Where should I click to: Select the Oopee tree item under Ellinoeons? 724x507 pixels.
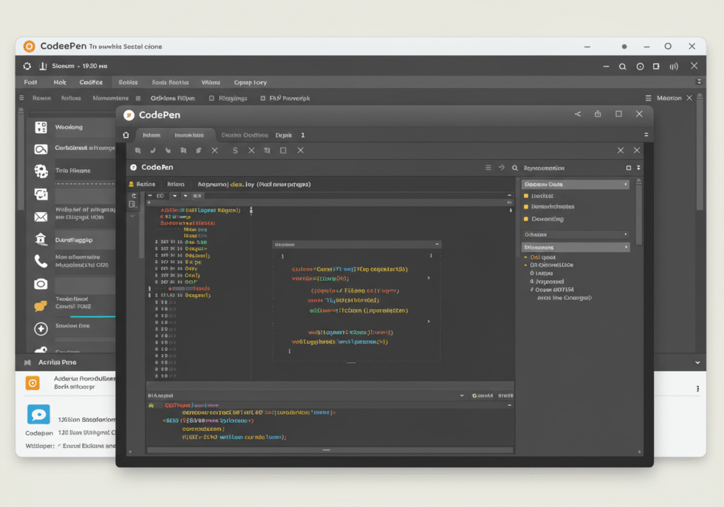[x=554, y=290]
